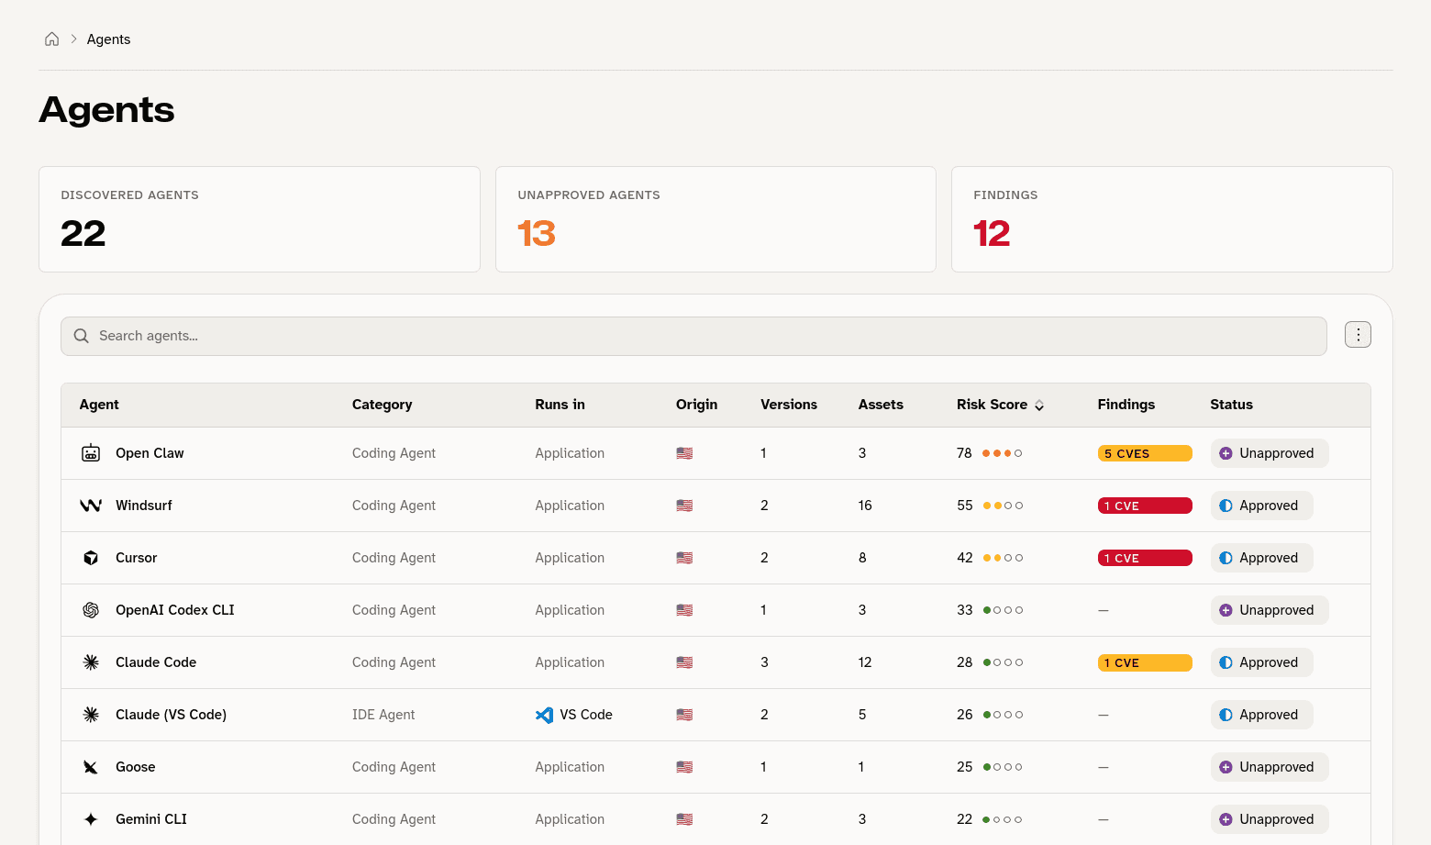
Task: Click the Agent column header
Action: [99, 405]
